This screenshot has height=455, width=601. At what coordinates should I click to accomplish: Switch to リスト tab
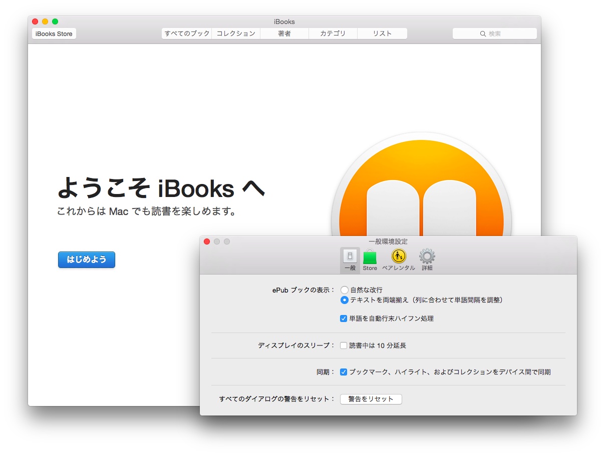tap(382, 33)
